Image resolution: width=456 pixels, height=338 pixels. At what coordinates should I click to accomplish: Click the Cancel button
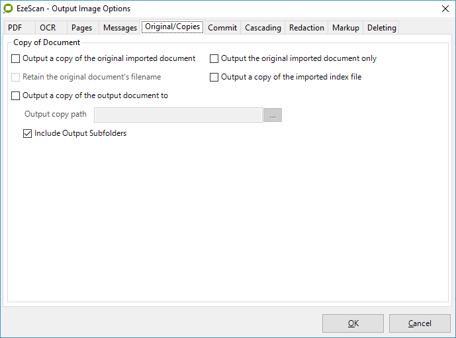coord(420,323)
